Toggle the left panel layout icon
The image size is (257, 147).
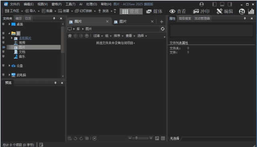[215, 4]
